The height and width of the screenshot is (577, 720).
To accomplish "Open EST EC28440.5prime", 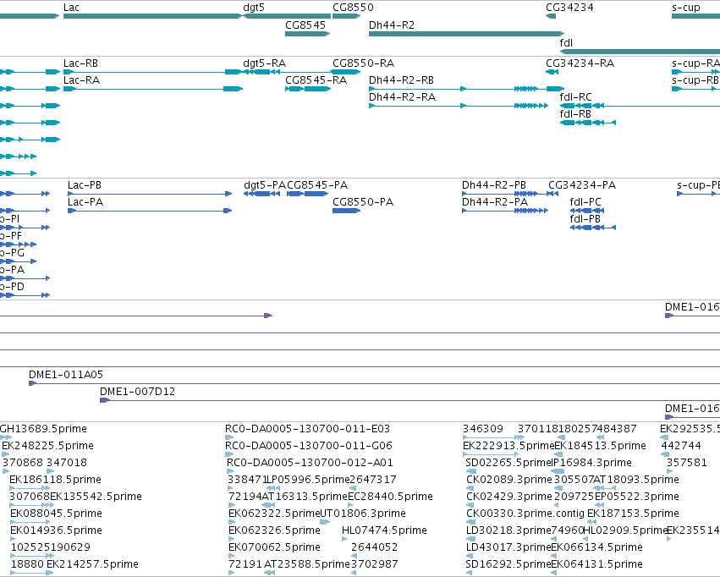I will pos(390,497).
